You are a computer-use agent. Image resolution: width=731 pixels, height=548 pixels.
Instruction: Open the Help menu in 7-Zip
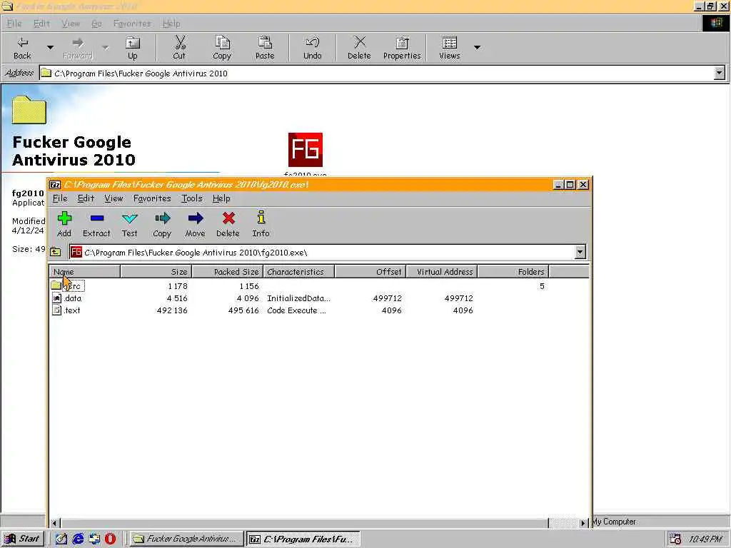[x=221, y=198]
